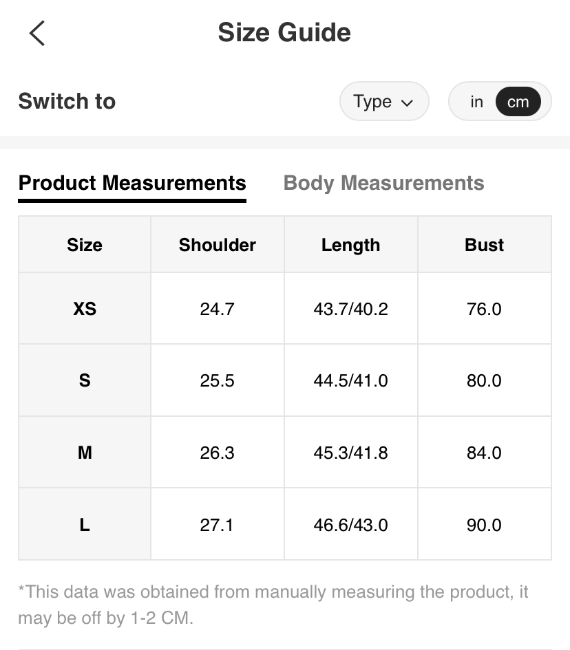Switch units to inches

pos(476,102)
